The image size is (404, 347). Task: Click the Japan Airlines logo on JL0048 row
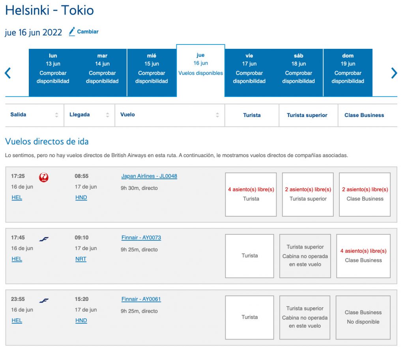tap(44, 177)
